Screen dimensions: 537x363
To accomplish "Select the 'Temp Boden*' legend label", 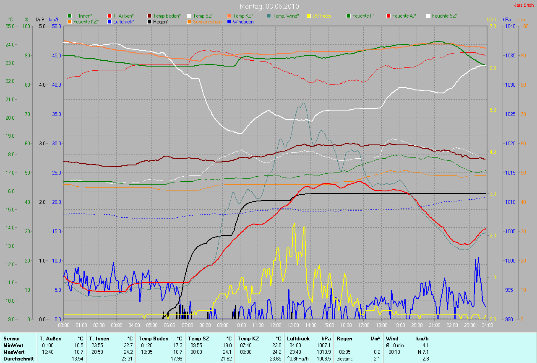I will (167, 16).
